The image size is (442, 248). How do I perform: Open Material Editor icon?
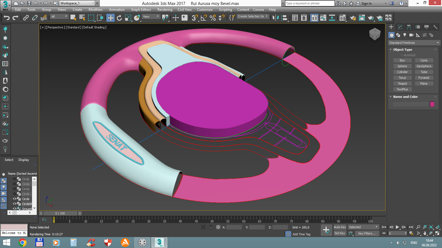(x=343, y=18)
